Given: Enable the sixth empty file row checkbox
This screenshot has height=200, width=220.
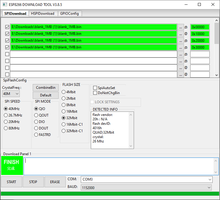Looking at the screenshot, I should click(7, 61).
